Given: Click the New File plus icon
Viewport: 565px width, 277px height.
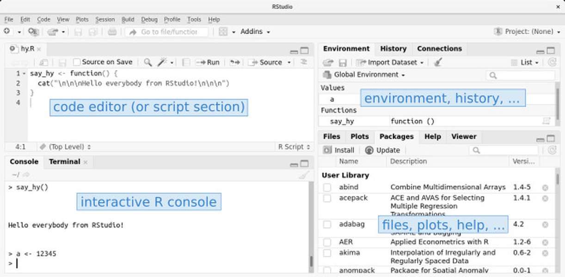Looking at the screenshot, I should [6, 31].
